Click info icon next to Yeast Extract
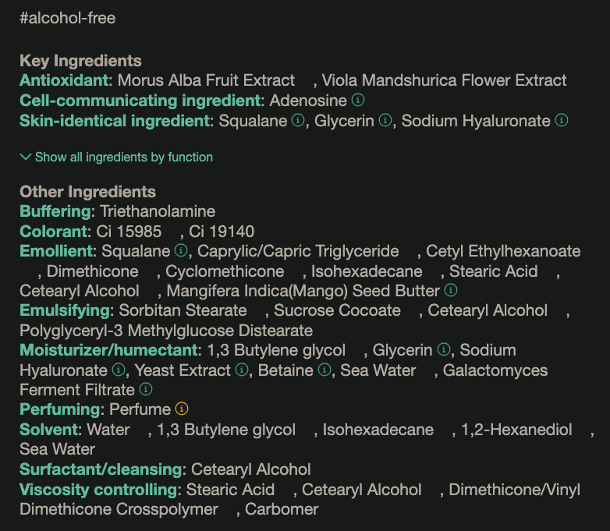This screenshot has height=531, width=610. [x=242, y=370]
